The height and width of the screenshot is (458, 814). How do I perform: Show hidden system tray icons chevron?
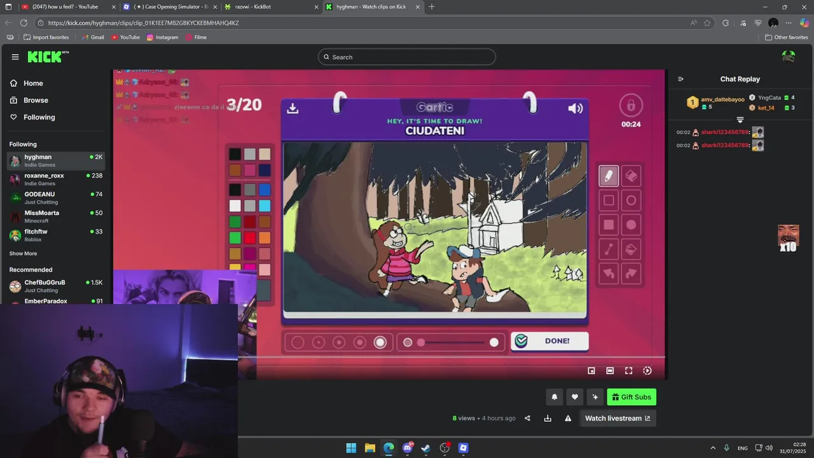712,448
